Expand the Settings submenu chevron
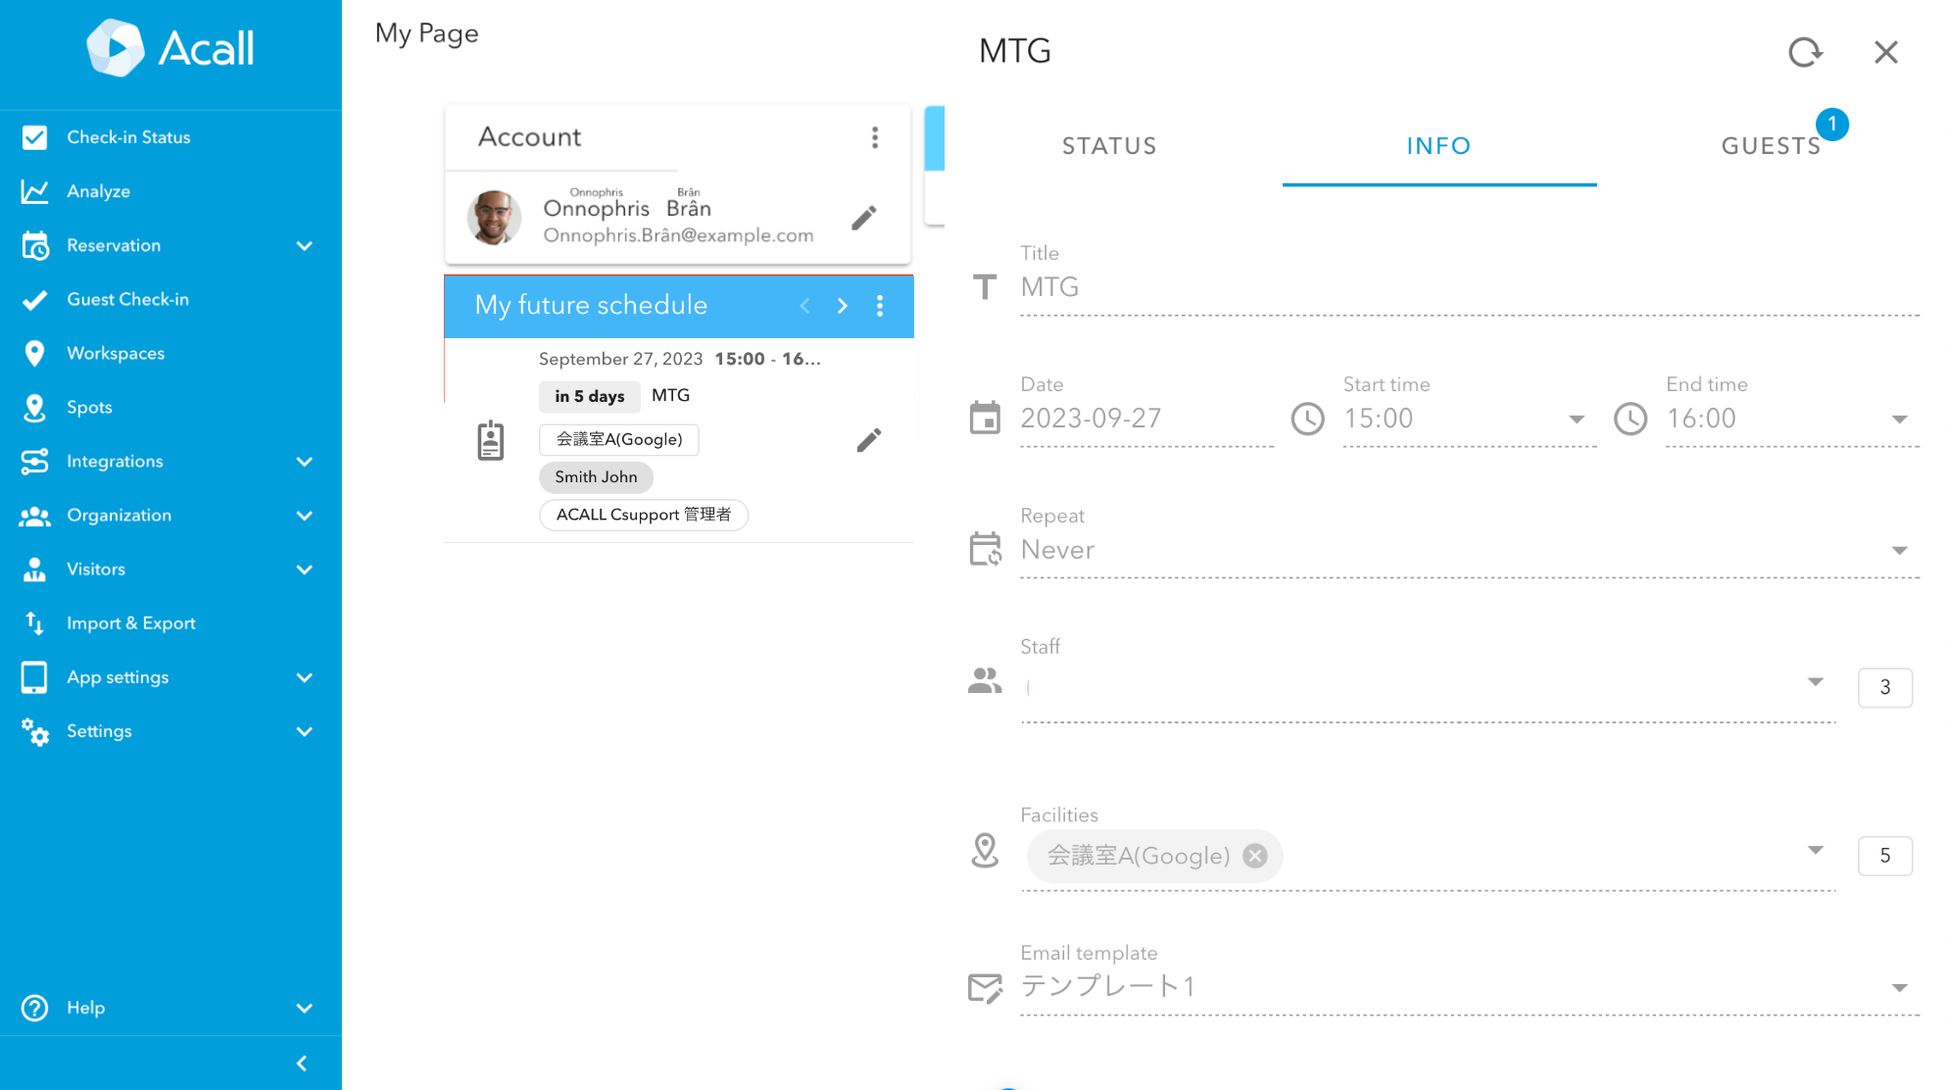This screenshot has height=1090, width=1947. (x=305, y=731)
